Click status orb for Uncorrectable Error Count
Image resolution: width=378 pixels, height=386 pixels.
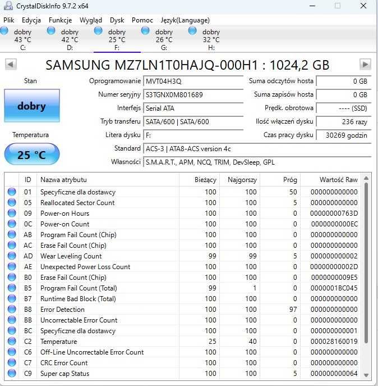pyautogui.click(x=12, y=320)
